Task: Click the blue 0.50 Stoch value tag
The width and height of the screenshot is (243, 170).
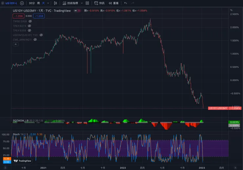Action: click(7, 162)
